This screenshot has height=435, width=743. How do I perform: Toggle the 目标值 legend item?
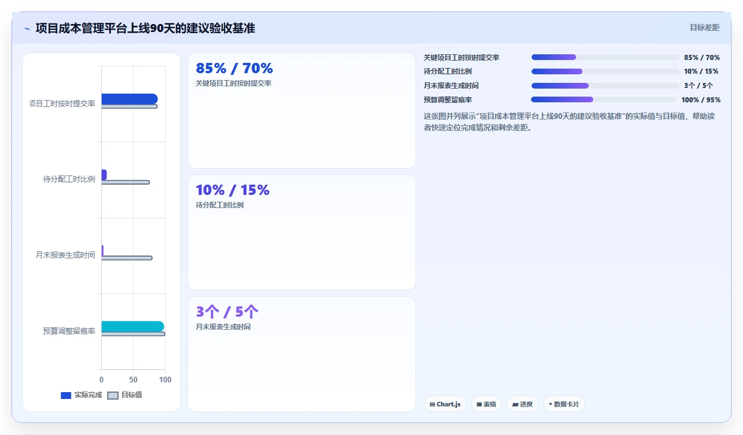pyautogui.click(x=125, y=395)
